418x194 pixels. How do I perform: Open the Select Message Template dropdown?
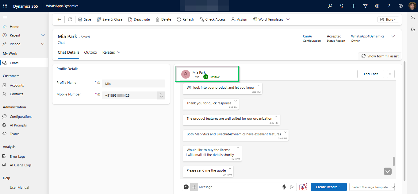pos(372,187)
